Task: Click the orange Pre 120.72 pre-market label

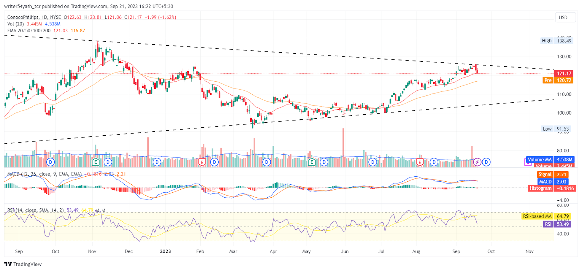Action: [558, 80]
